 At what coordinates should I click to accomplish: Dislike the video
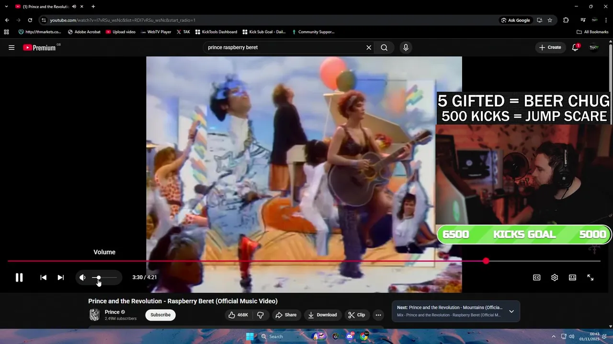point(261,315)
